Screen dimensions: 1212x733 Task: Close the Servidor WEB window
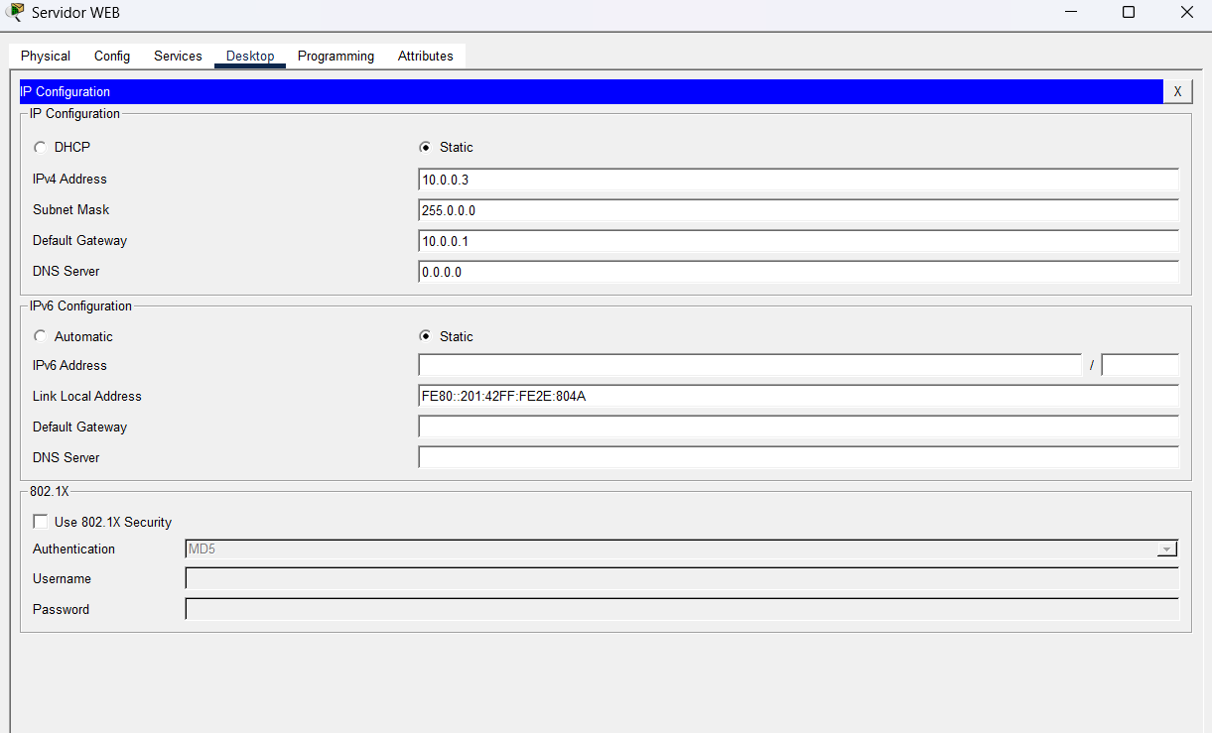1186,13
